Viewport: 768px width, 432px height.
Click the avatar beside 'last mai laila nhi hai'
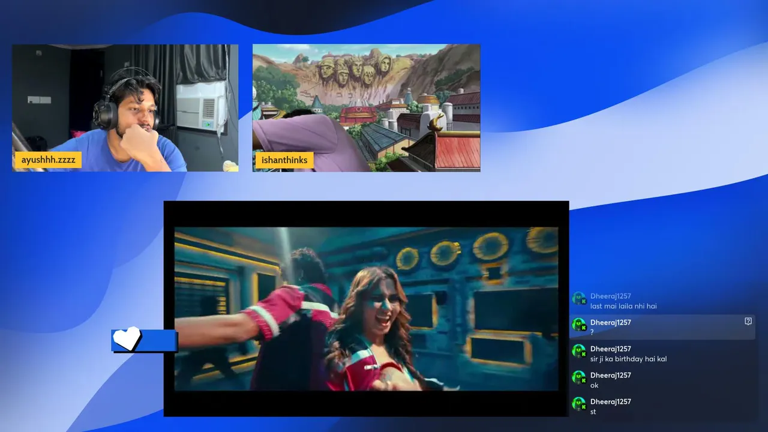click(x=579, y=298)
